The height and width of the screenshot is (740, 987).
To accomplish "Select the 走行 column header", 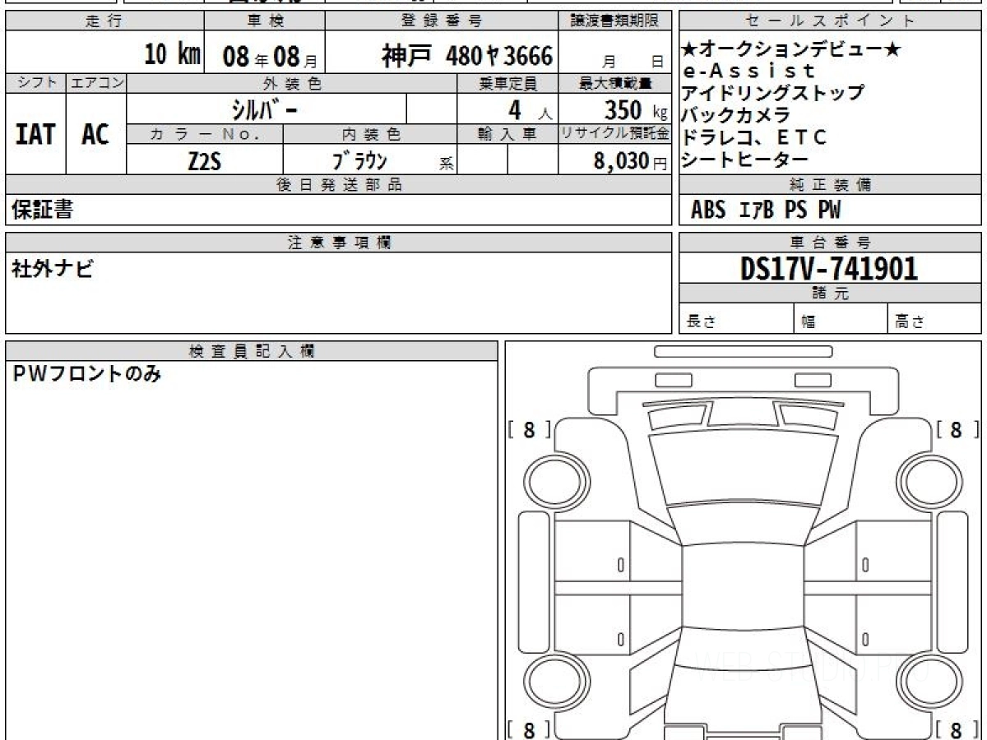I will pos(104,21).
